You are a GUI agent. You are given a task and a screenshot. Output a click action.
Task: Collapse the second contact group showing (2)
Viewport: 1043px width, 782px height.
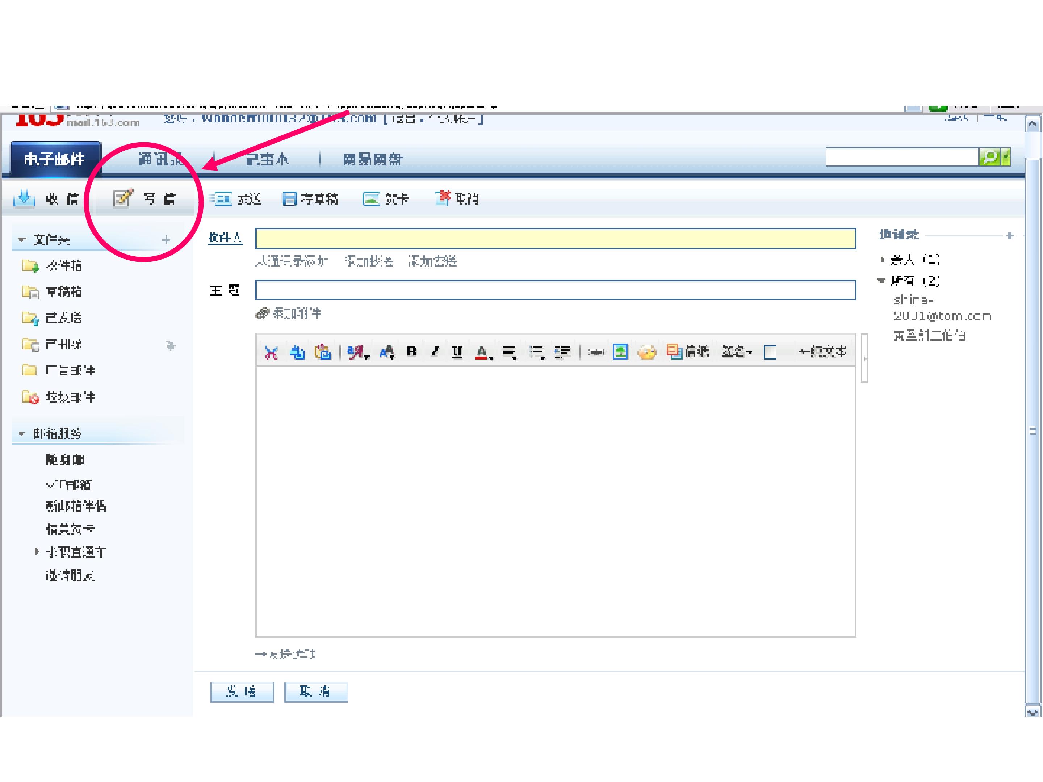tap(881, 281)
